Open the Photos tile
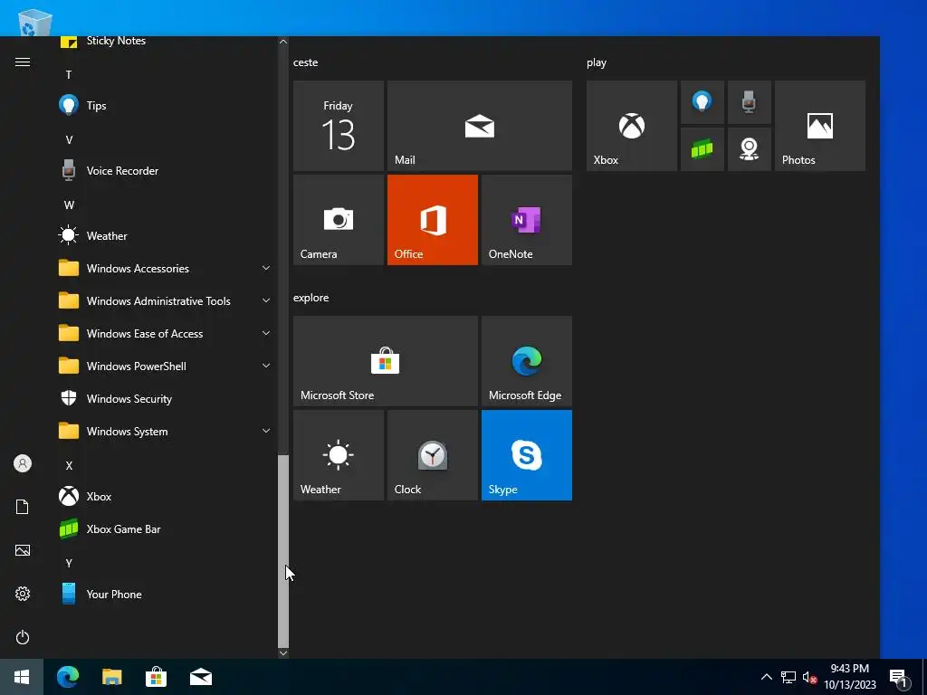 tap(820, 126)
